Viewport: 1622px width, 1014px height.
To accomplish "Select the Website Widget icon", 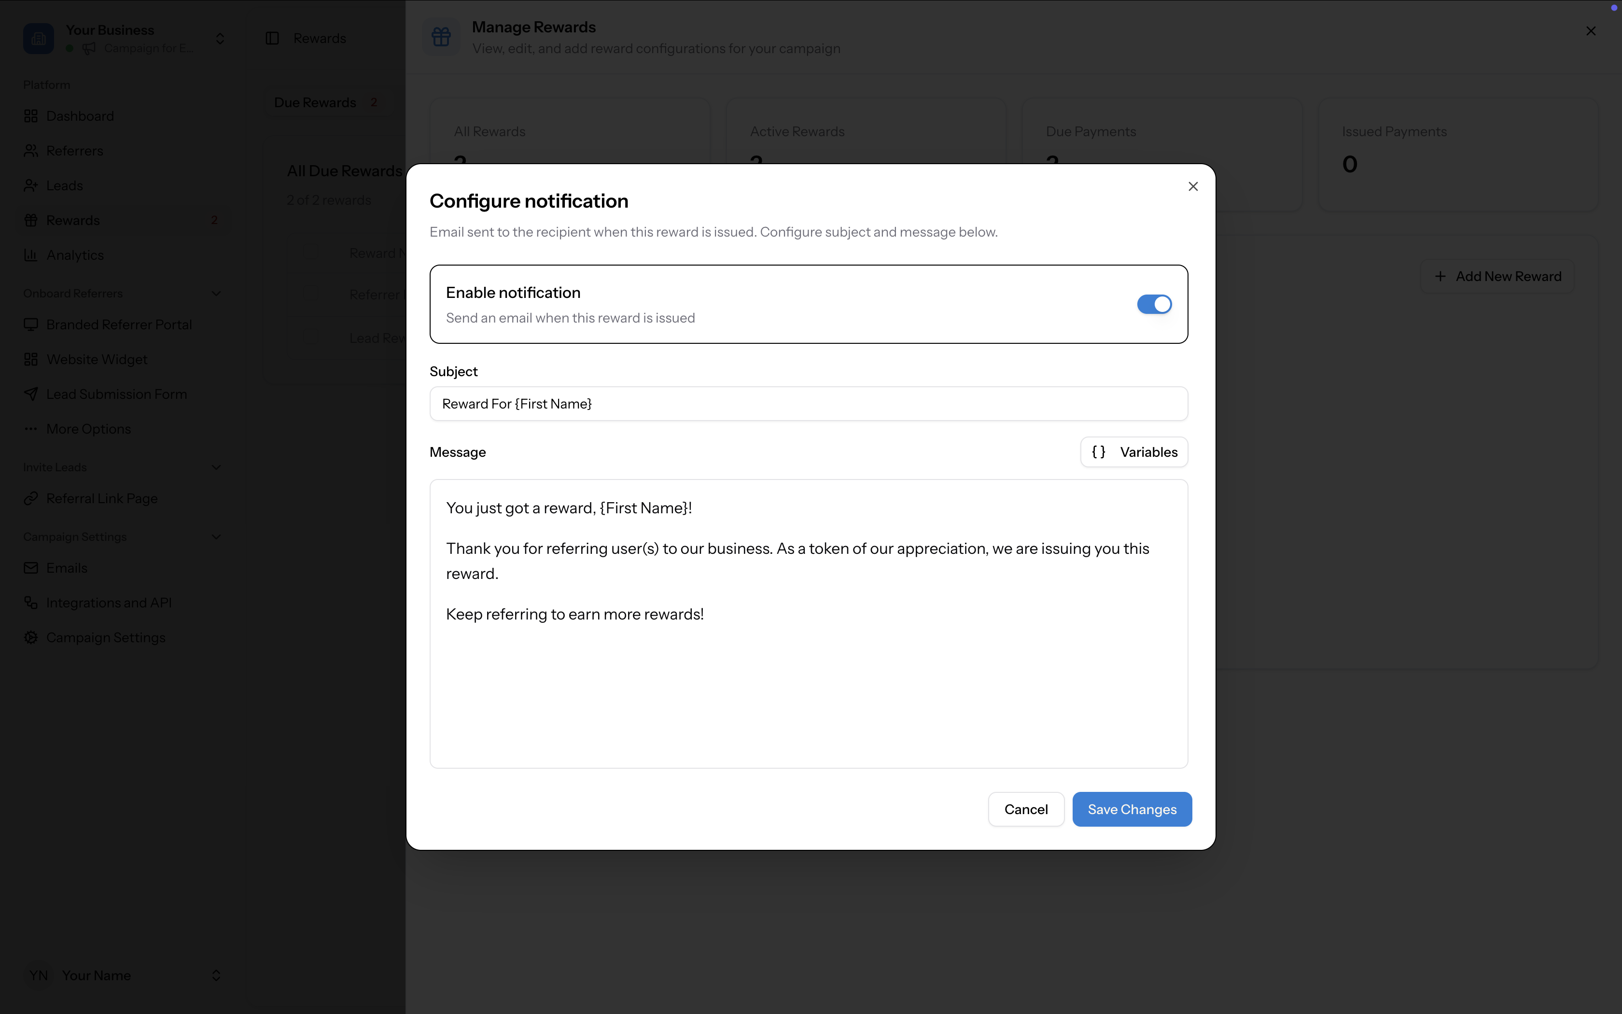I will pyautogui.click(x=31, y=359).
